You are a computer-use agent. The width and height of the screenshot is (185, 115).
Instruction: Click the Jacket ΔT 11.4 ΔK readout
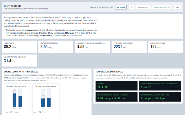pos(116,86)
